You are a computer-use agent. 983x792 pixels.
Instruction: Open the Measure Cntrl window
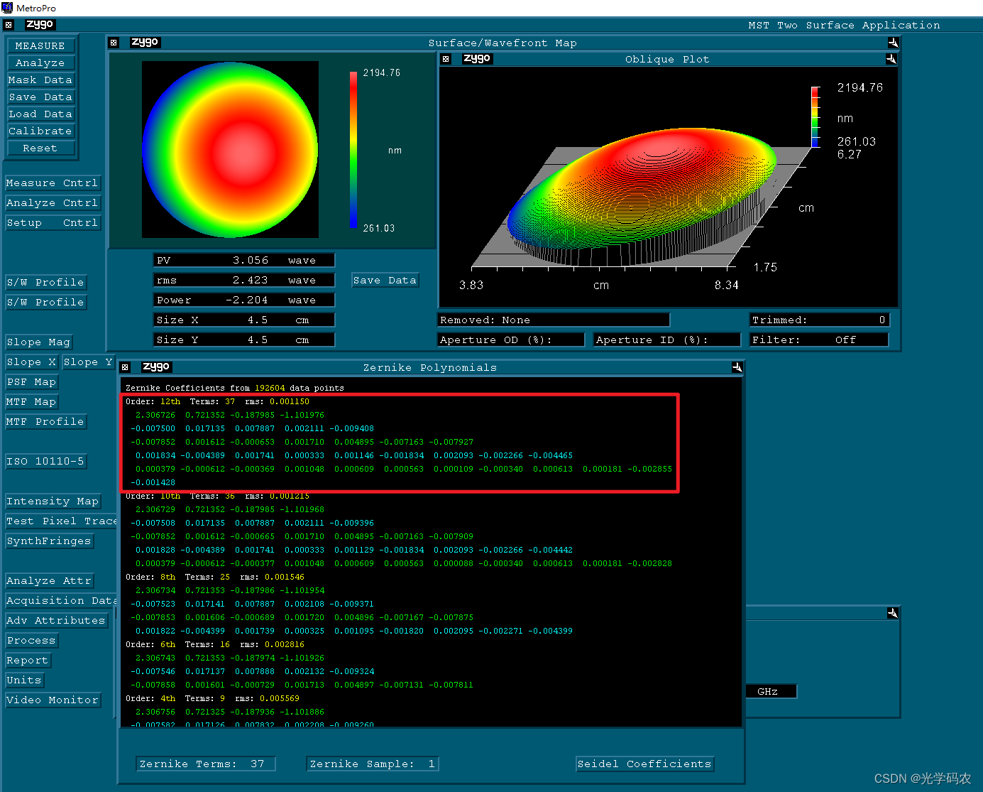pos(53,183)
